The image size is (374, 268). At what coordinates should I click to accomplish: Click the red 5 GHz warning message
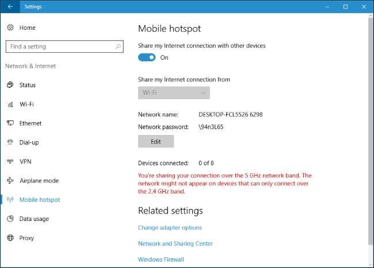[x=224, y=183]
